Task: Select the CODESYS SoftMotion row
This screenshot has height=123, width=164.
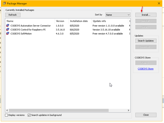Action: pyautogui.click(x=68, y=34)
